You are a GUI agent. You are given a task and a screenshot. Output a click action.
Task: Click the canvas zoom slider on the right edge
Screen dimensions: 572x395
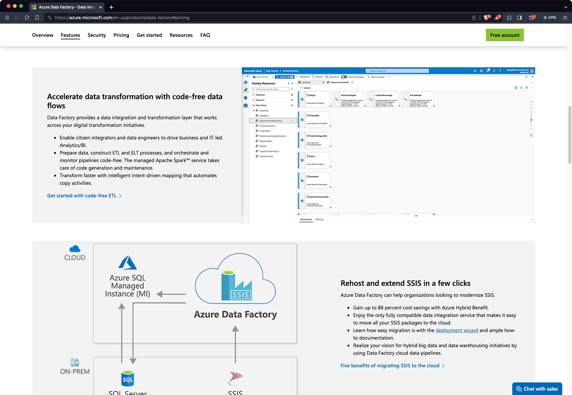pyautogui.click(x=531, y=120)
